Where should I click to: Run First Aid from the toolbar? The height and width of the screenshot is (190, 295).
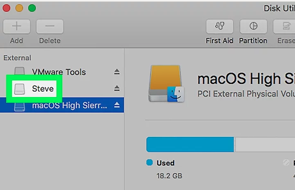tap(220, 26)
